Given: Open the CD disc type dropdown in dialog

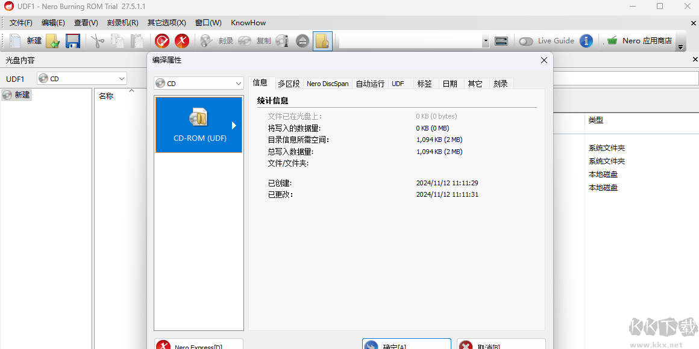Looking at the screenshot, I should (x=199, y=83).
